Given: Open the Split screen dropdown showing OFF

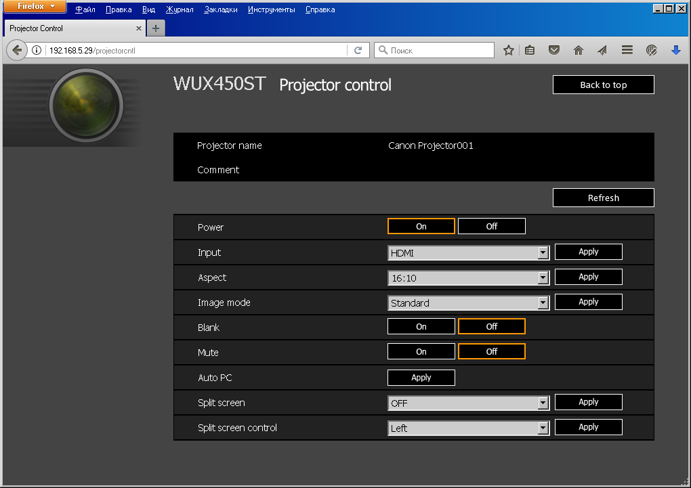Looking at the screenshot, I should click(468, 403).
